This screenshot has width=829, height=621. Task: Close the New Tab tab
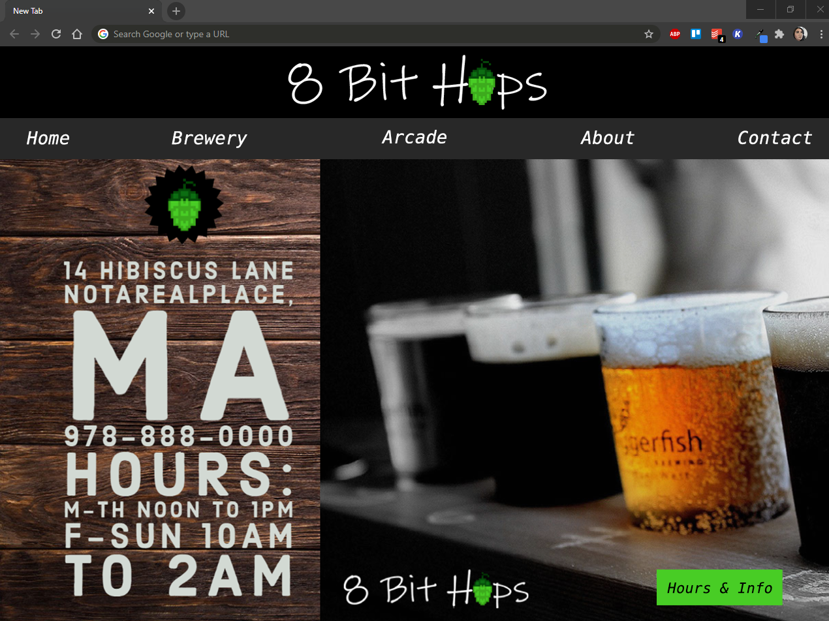[151, 11]
